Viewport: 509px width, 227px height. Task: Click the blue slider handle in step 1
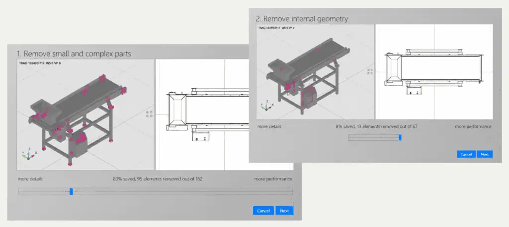tap(71, 192)
